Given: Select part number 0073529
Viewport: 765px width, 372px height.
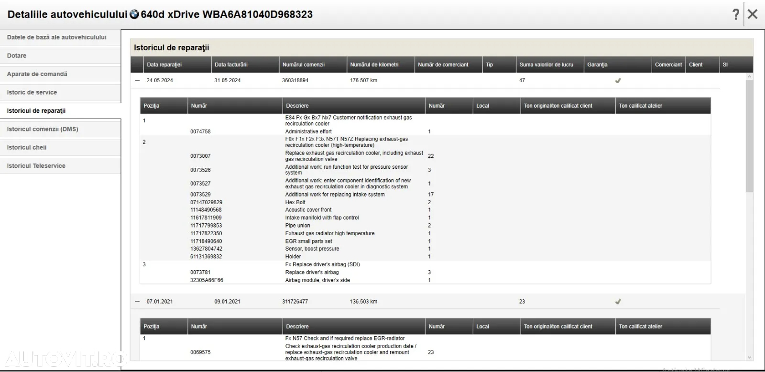Looking at the screenshot, I should [x=200, y=195].
